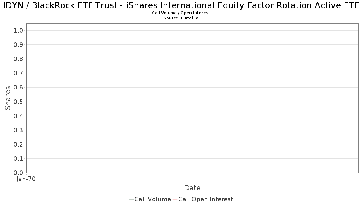Click the red Call Open Interest legend line
This screenshot has width=362, height=204.
[175, 199]
